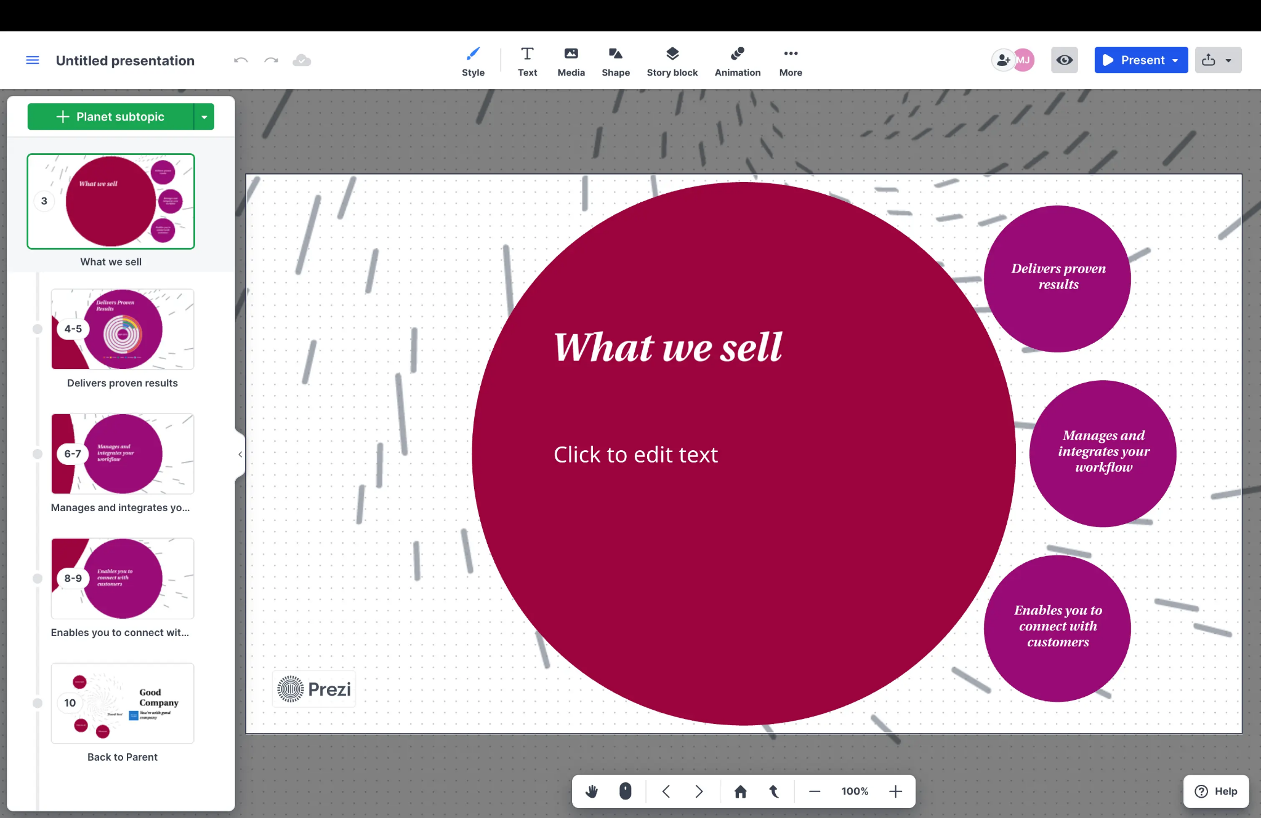This screenshot has height=818, width=1261.
Task: Click the back to parent arrow icon
Action: (x=774, y=792)
